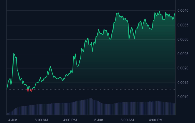Select the 4 Jun date label

coord(12,120)
